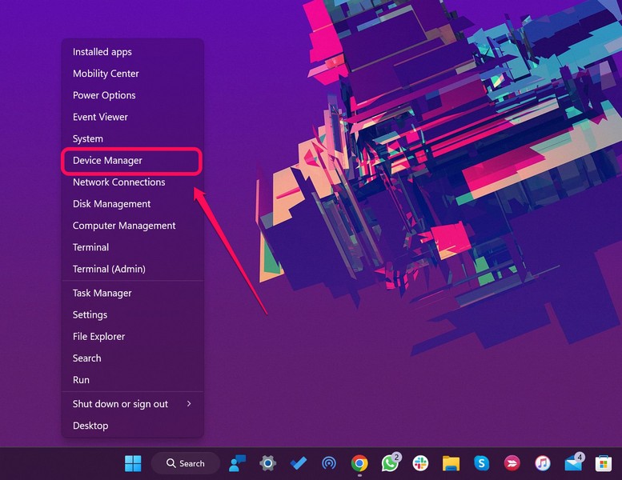
Task: Open iTunes music app in taskbar
Action: (x=543, y=463)
